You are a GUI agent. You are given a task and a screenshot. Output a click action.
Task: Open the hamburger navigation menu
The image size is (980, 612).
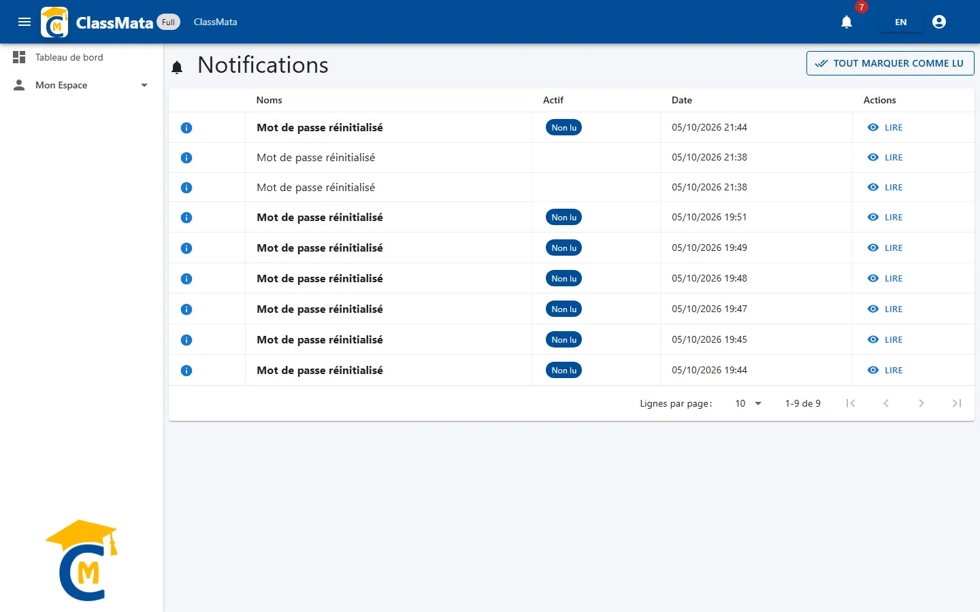pyautogui.click(x=24, y=22)
